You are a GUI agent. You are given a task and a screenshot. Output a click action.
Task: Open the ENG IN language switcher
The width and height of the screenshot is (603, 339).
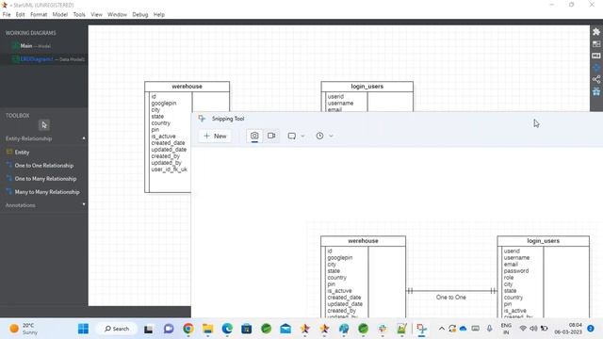pyautogui.click(x=506, y=329)
